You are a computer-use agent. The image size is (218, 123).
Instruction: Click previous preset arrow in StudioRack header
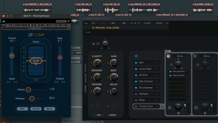pyautogui.click(x=113, y=23)
